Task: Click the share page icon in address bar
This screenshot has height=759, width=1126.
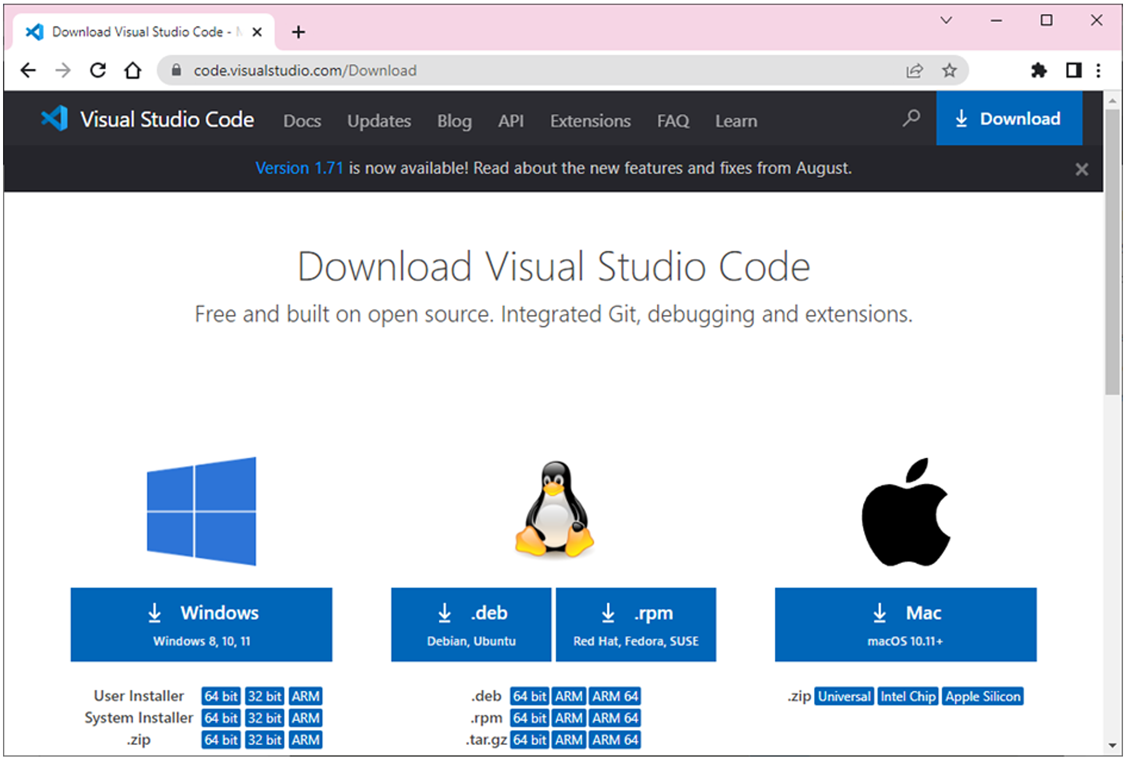Action: tap(914, 70)
